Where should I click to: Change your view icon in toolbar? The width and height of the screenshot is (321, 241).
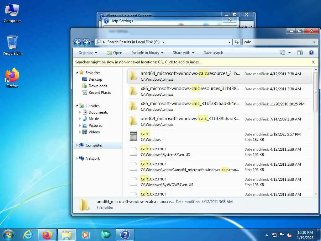[283, 53]
